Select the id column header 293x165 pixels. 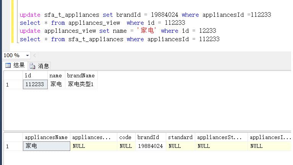pyautogui.click(x=35, y=75)
